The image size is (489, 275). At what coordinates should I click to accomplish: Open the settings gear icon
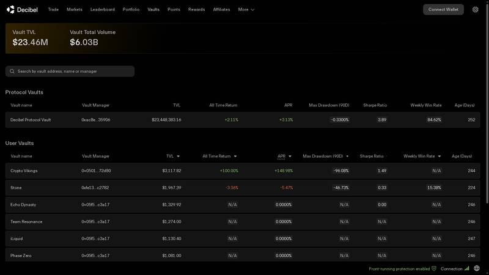(x=476, y=10)
